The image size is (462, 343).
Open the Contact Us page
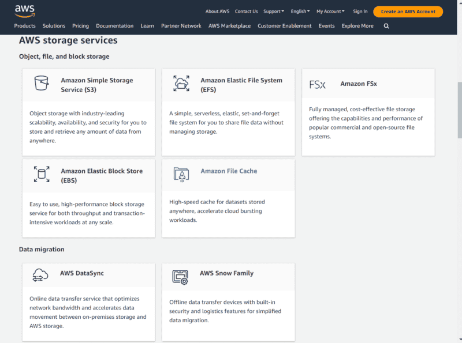(x=246, y=11)
